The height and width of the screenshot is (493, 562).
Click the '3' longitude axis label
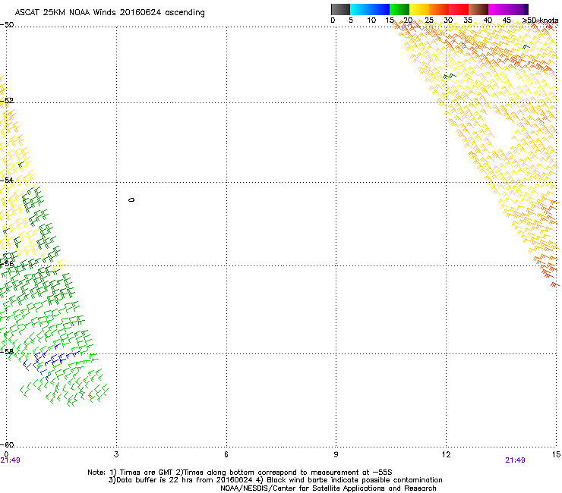coord(116,454)
